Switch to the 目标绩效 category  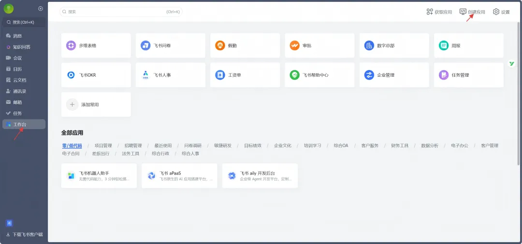[253, 145]
